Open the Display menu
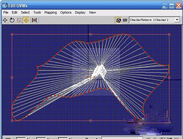The height and width of the screenshot is (139, 183). coord(80,12)
